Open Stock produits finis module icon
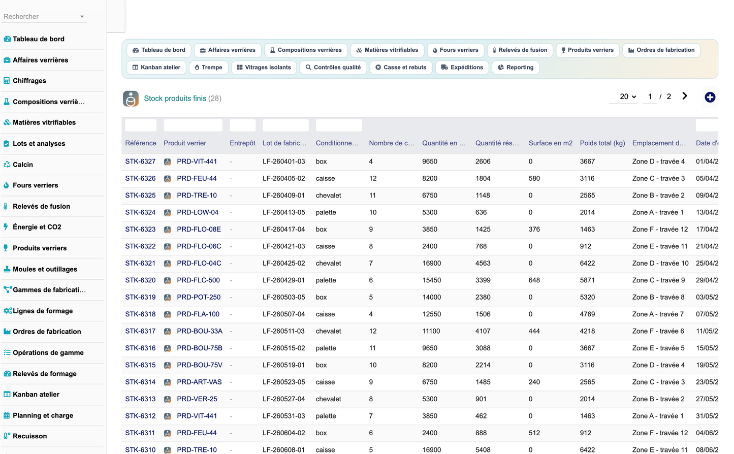This screenshot has height=454, width=734. (131, 99)
